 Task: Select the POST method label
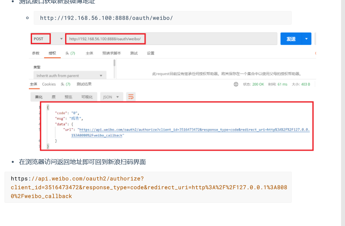click(39, 39)
